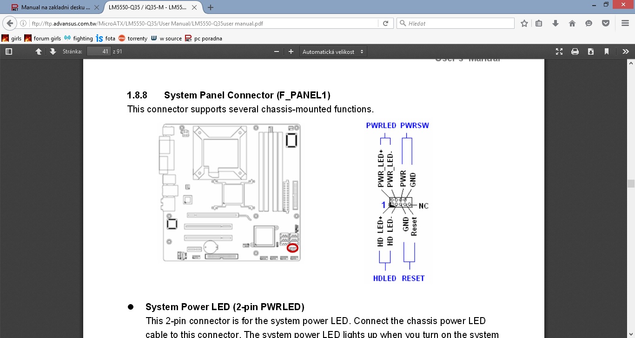The height and width of the screenshot is (338, 635).
Task: Click the vertical scrollbar thumb
Action: [631, 183]
